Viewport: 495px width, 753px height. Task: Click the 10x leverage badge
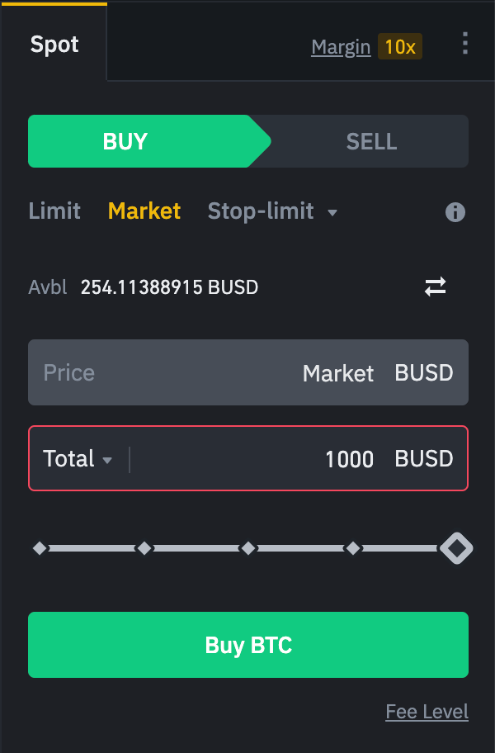(400, 47)
